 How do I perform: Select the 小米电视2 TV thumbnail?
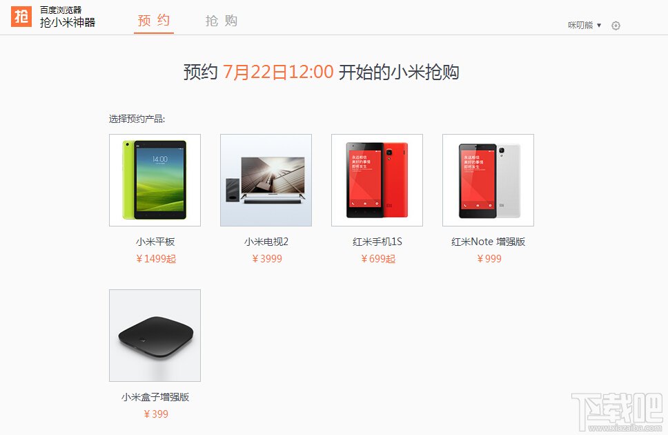(x=266, y=180)
